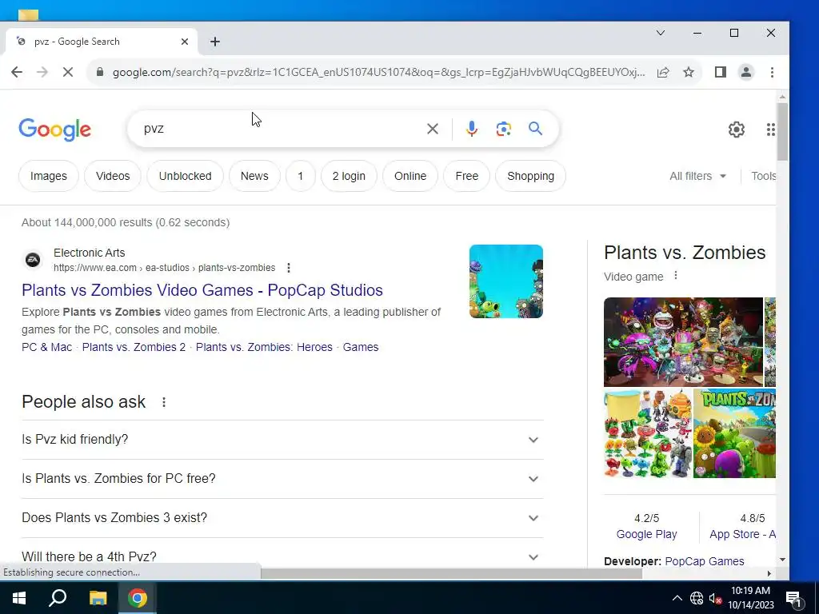The width and height of the screenshot is (819, 614).
Task: Open PopCap Games developer link
Action: click(704, 561)
